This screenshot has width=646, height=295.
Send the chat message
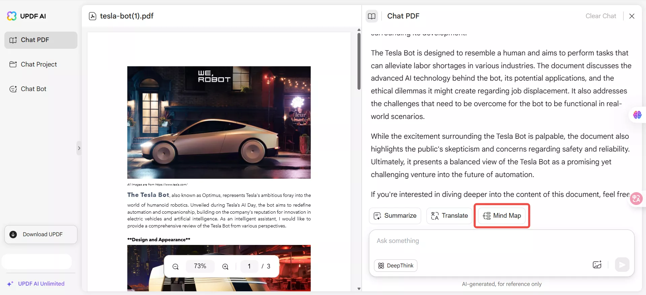pyautogui.click(x=622, y=265)
